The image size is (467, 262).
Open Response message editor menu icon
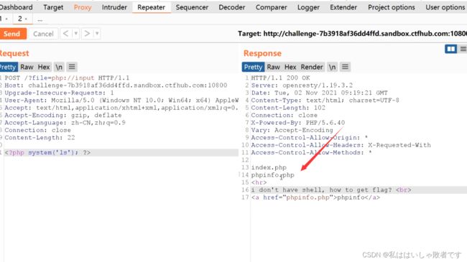coord(345,67)
